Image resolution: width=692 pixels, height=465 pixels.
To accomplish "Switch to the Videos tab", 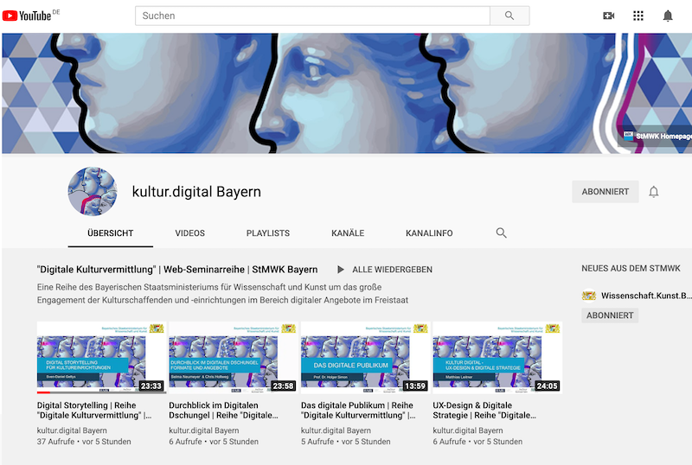I will pyautogui.click(x=189, y=233).
